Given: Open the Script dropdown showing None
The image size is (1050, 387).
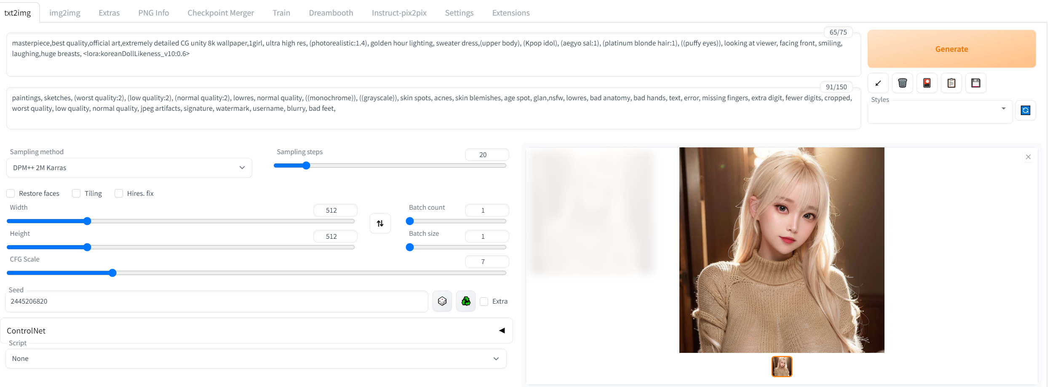Looking at the screenshot, I should 256,358.
